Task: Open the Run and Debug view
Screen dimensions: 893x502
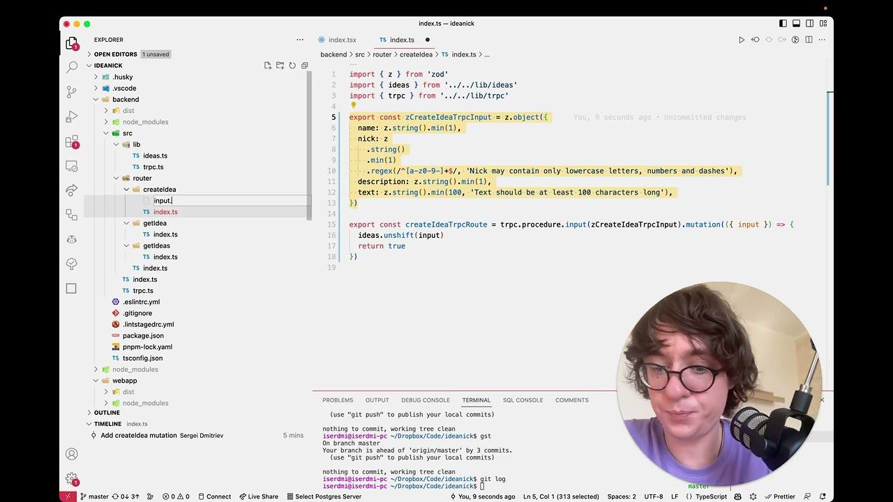Action: coord(72,116)
